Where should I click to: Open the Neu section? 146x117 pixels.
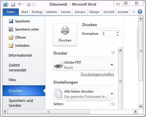(12, 80)
